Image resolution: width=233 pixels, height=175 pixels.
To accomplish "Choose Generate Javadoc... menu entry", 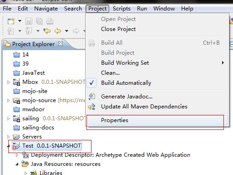I will point(157,97).
